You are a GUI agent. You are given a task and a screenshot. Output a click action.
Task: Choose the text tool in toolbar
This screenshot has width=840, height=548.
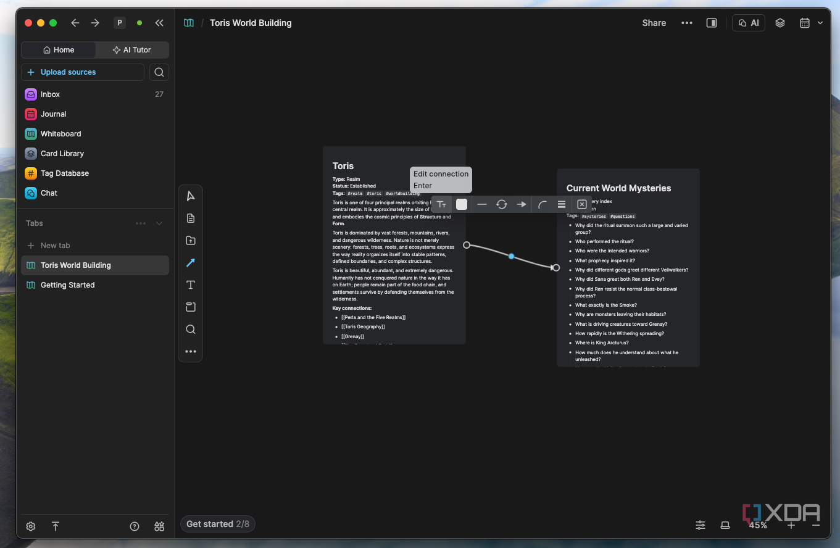191,285
